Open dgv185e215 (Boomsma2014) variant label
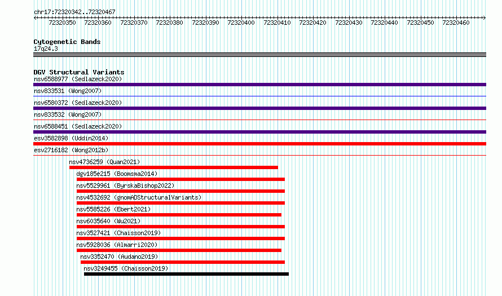Viewport: 502px width, 296px height. [117, 174]
